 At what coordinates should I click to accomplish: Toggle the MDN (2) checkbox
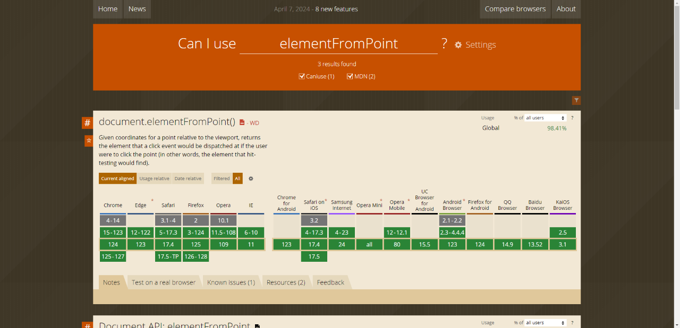point(350,76)
